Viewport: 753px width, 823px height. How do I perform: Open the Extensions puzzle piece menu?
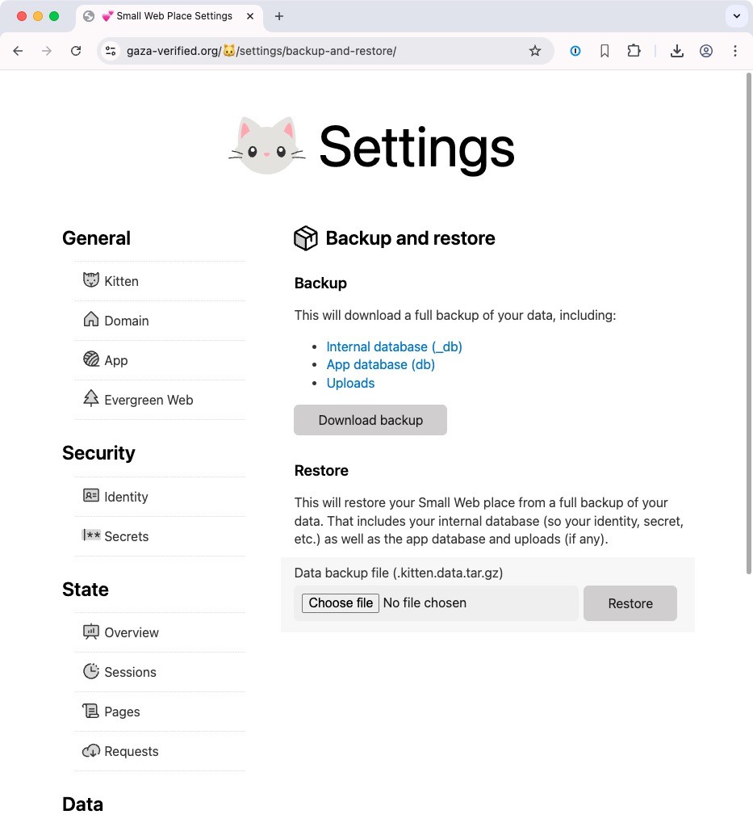pyautogui.click(x=634, y=51)
